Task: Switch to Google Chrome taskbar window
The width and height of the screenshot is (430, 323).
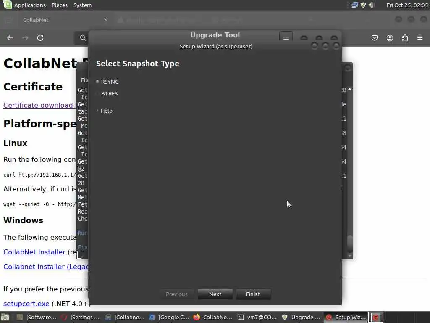Action: tap(169, 317)
